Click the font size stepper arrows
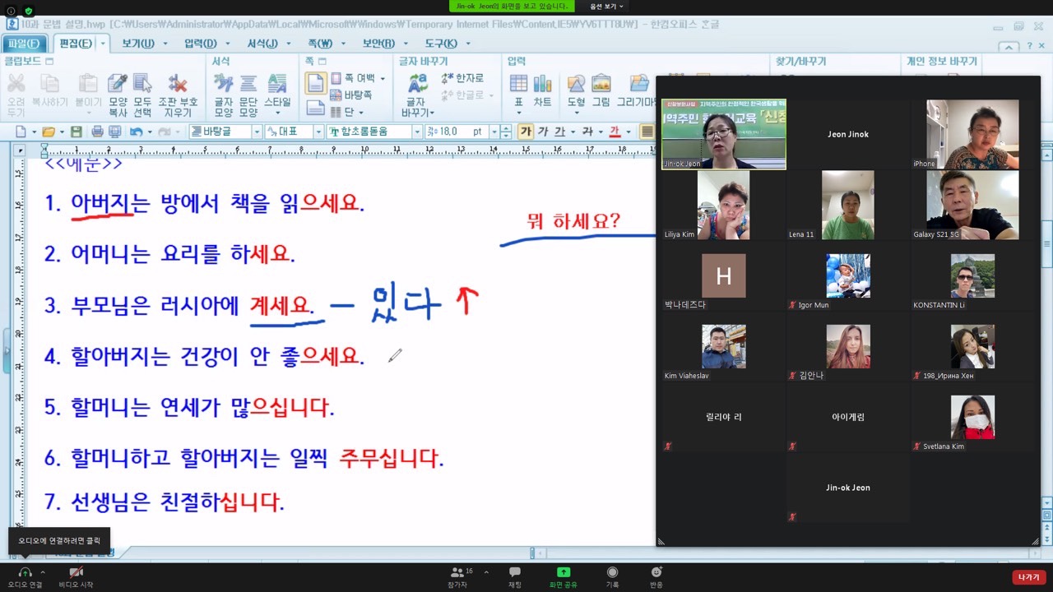 coord(505,132)
